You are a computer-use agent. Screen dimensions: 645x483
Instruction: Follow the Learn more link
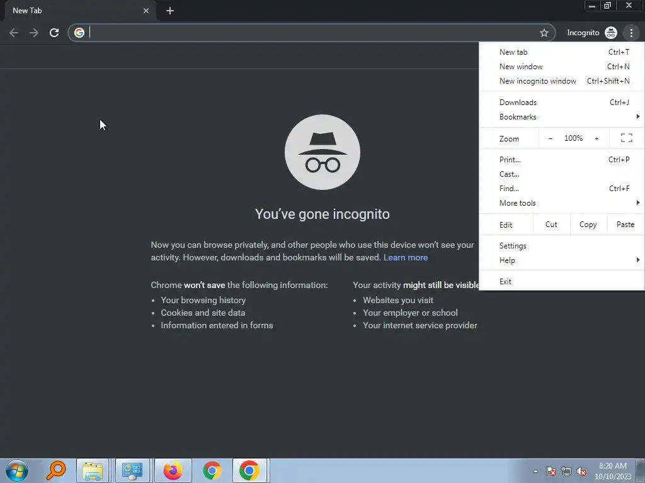coord(406,257)
